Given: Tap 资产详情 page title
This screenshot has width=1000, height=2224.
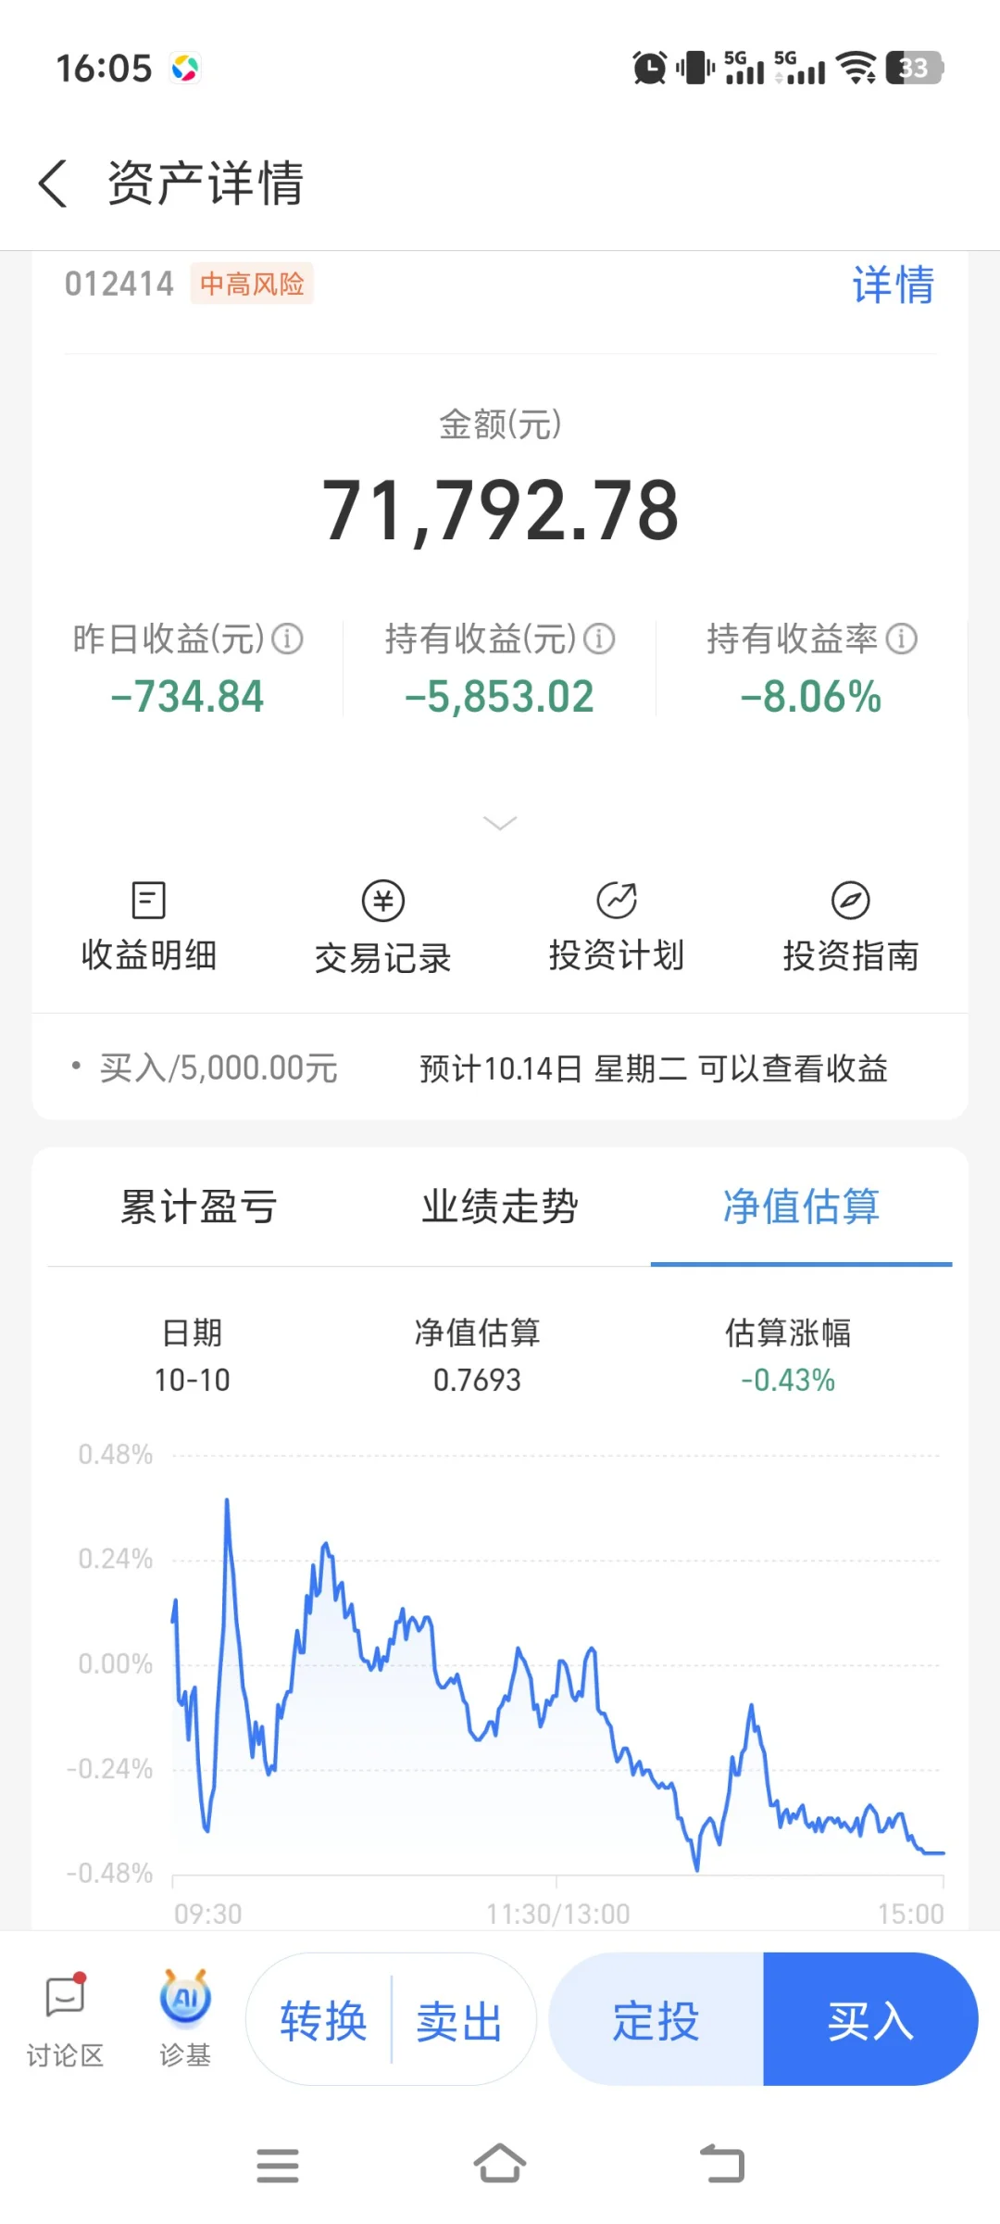Looking at the screenshot, I should pyautogui.click(x=206, y=183).
